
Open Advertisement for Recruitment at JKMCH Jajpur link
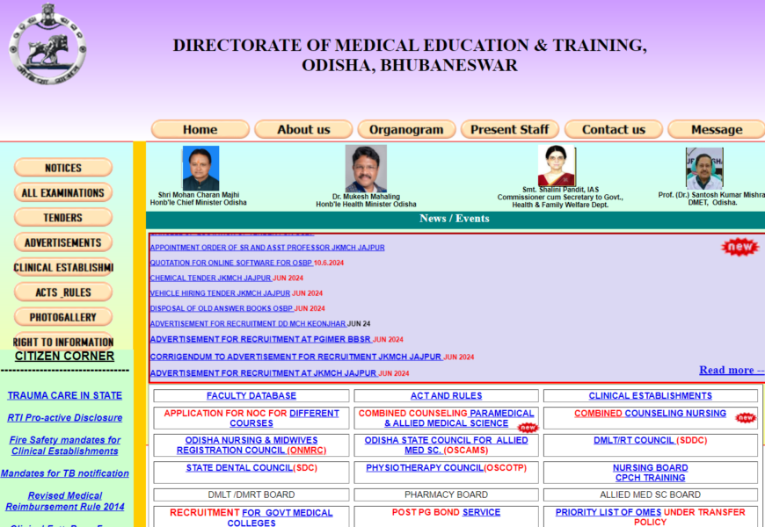coord(264,373)
